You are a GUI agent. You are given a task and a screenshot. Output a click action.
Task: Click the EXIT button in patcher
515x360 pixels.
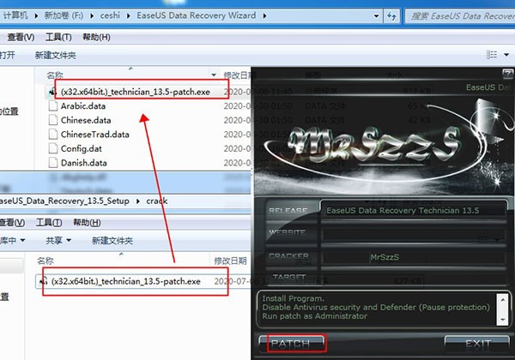pyautogui.click(x=477, y=344)
